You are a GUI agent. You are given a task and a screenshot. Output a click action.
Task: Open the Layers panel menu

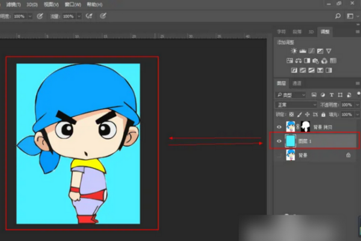[357, 84]
